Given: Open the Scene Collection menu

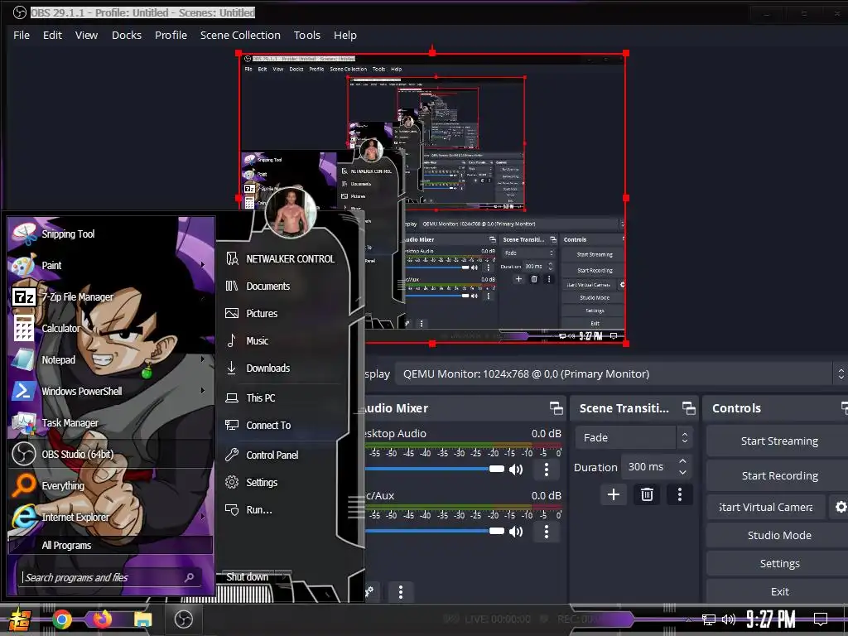Looking at the screenshot, I should coord(240,35).
